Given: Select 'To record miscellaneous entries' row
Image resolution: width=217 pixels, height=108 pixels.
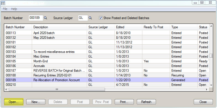Looking at the screenshot, I should pos(107,52).
